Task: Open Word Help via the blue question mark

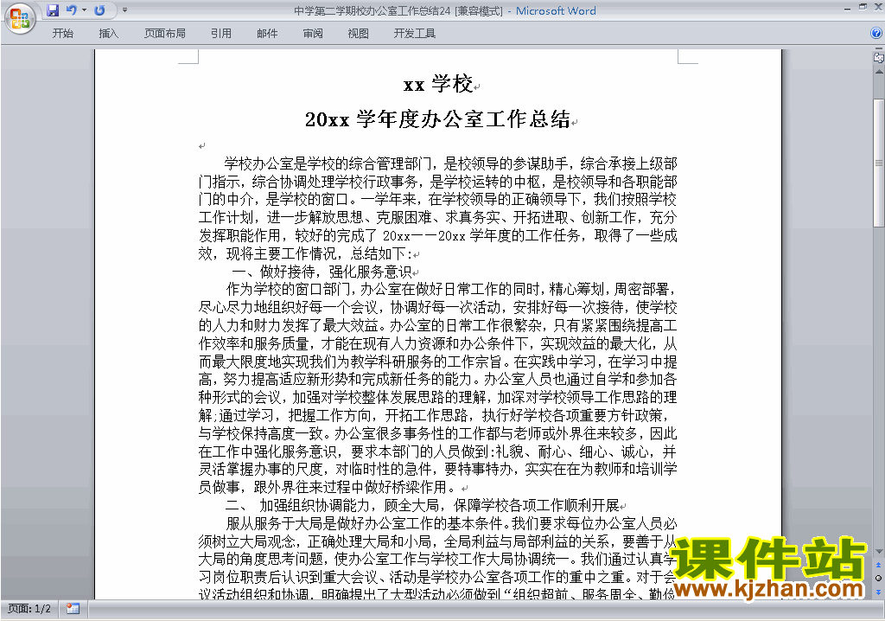Action: coord(876,34)
